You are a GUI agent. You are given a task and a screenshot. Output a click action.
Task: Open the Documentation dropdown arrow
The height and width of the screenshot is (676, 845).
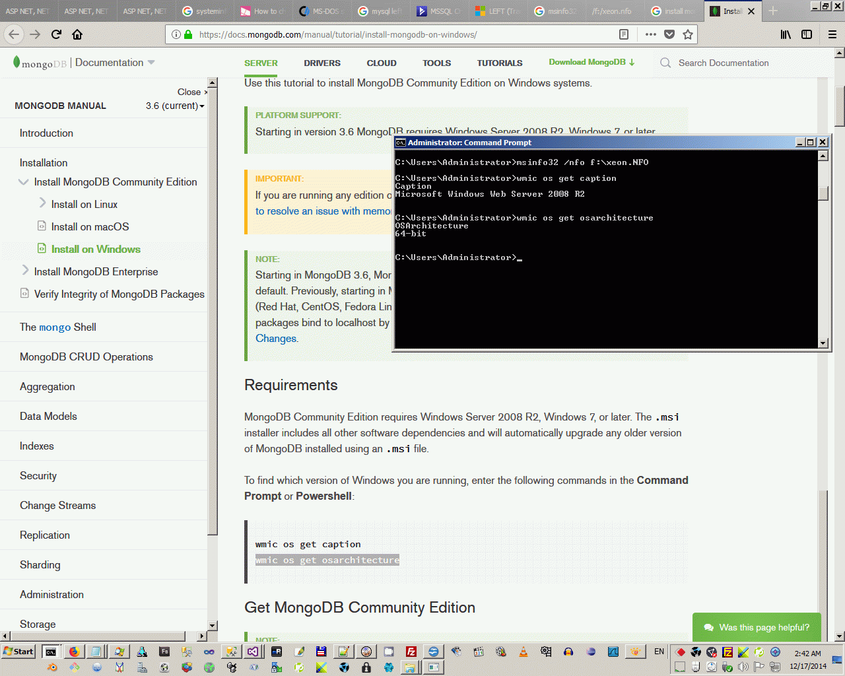[x=151, y=63]
